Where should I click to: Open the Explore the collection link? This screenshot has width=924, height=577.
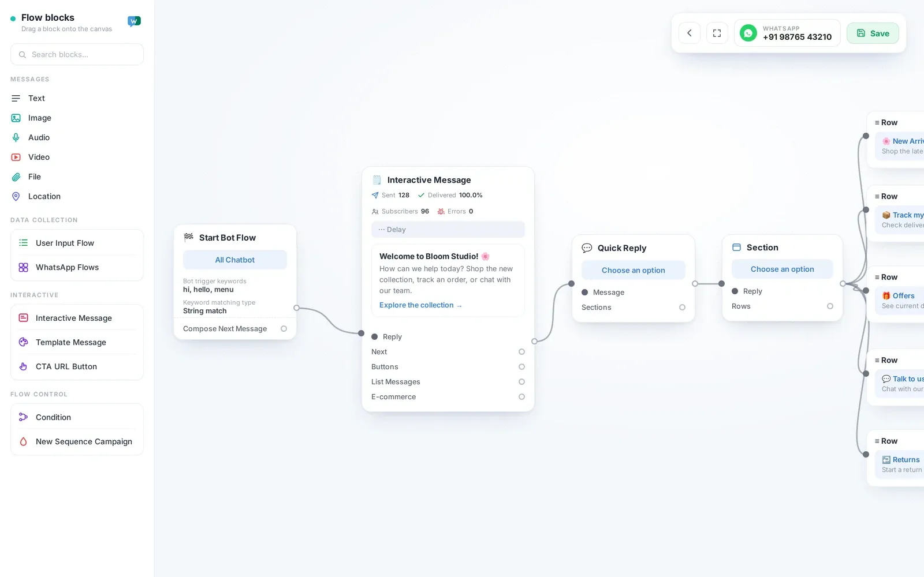click(x=420, y=305)
